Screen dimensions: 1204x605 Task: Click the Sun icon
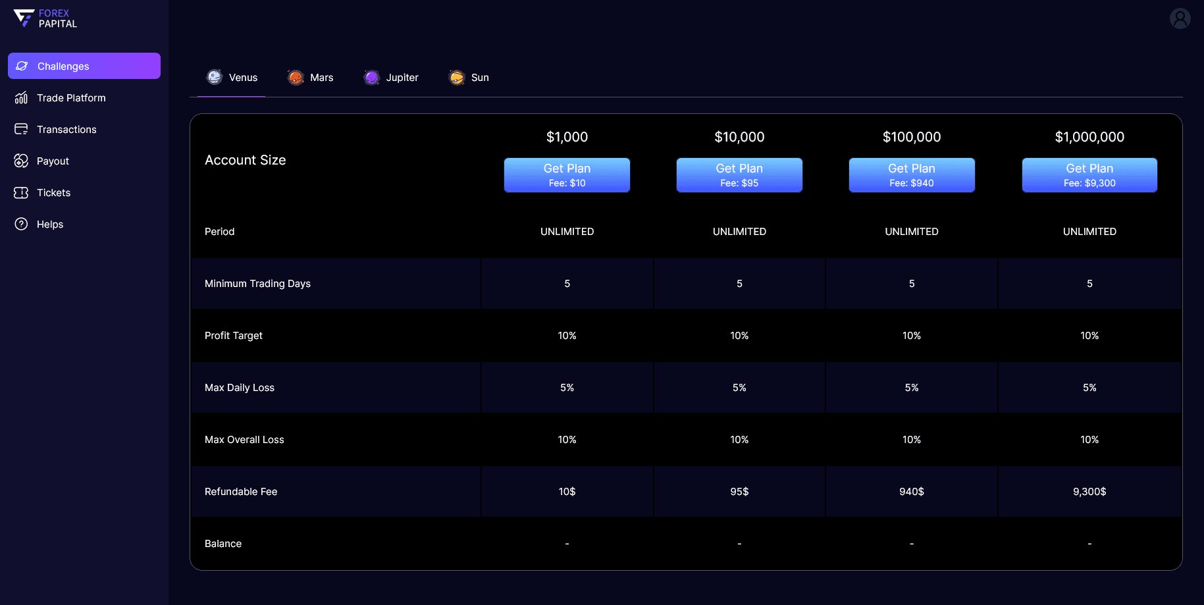(x=457, y=77)
